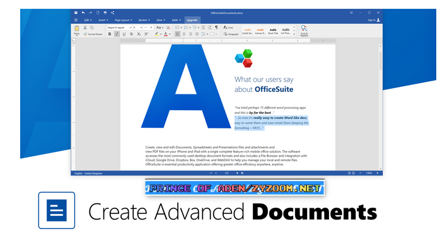Click the Format Painter button

[93, 34]
